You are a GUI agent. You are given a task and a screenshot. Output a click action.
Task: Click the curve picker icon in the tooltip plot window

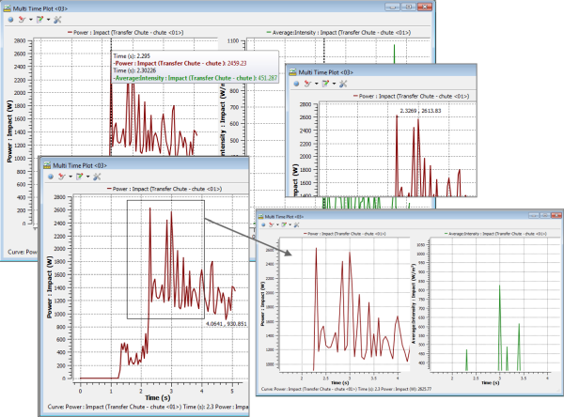click(22, 19)
